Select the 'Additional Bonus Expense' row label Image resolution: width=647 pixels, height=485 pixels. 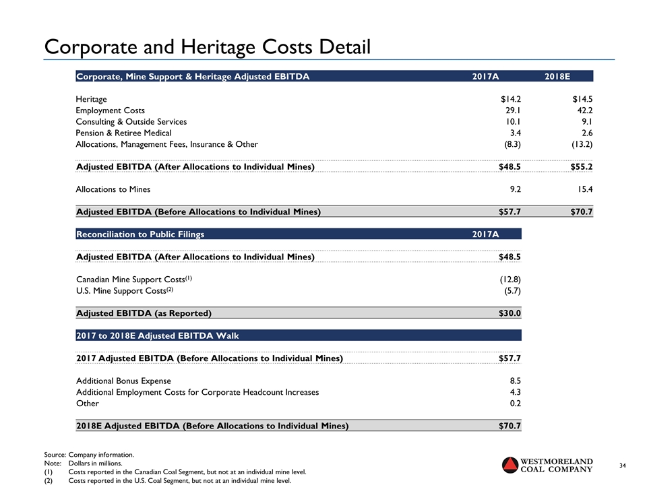[123, 381]
